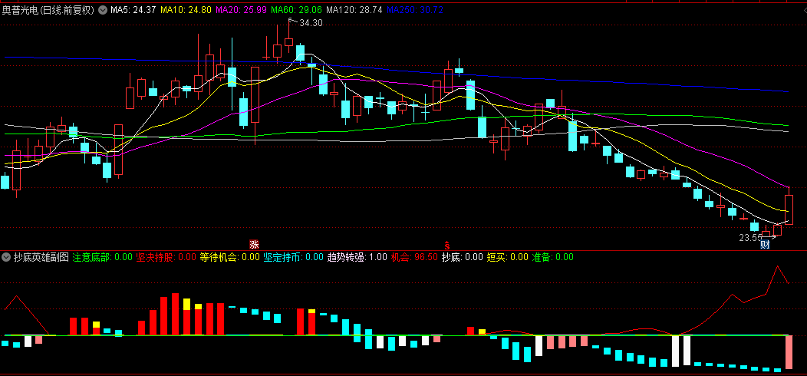Expand the main chart indicator dropdown arrow
This screenshot has height=376, width=807.
point(103,10)
